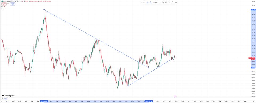The image size is (256, 103).
Task: Click the blue upper price label on price axis
Action: [253, 10]
